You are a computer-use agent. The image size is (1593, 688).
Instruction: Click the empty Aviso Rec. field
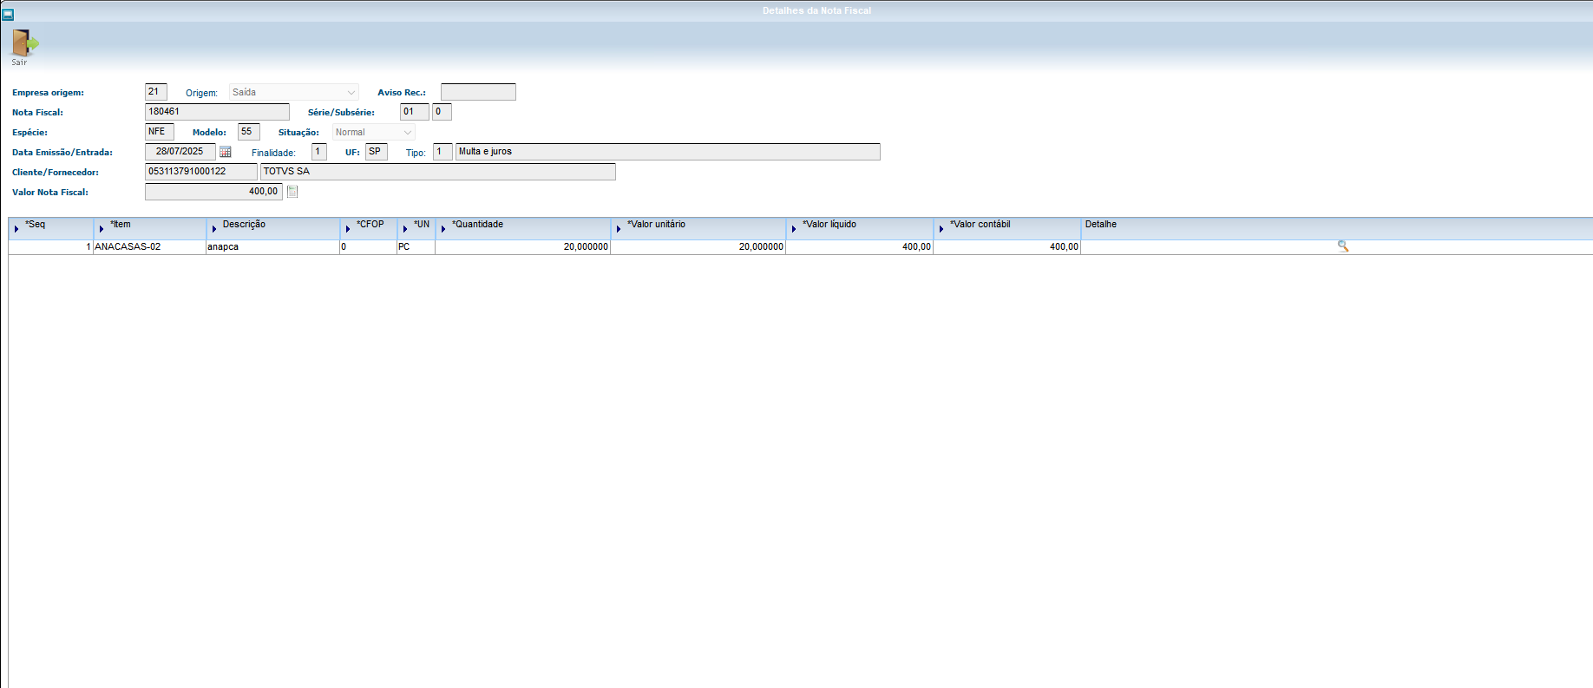(478, 92)
